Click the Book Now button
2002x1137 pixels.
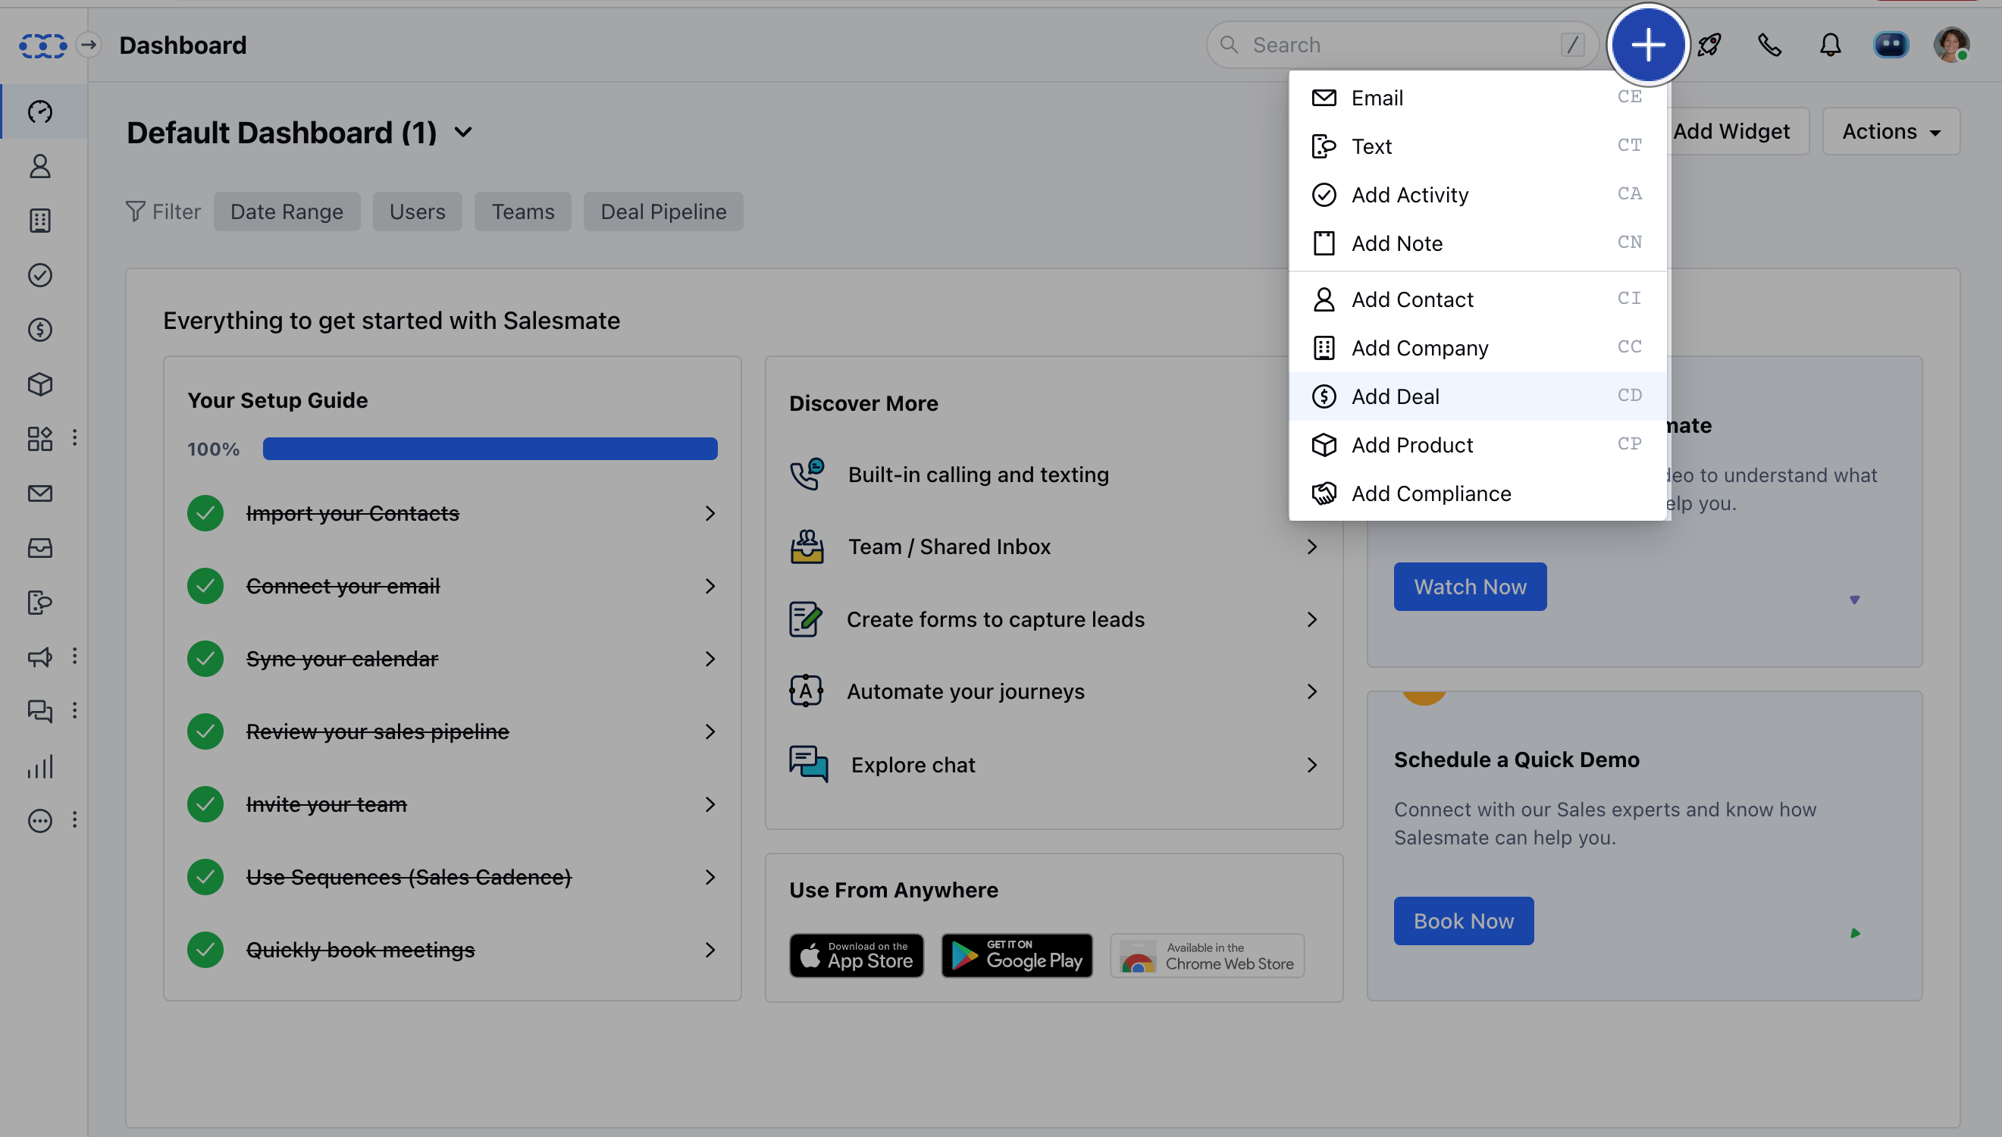coord(1463,922)
